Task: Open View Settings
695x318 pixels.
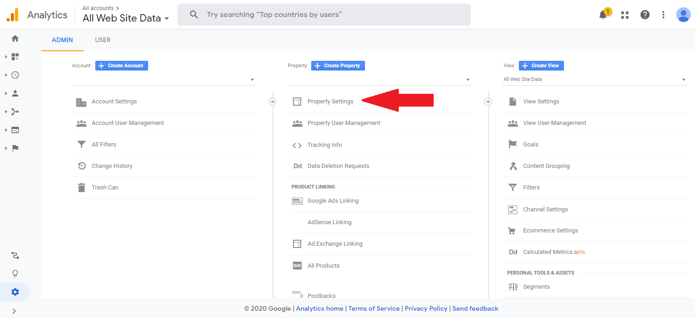Action: pos(541,102)
